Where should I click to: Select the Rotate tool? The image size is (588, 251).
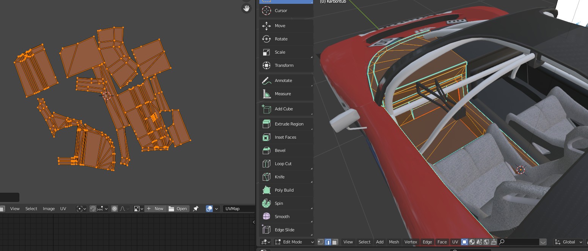(286, 39)
